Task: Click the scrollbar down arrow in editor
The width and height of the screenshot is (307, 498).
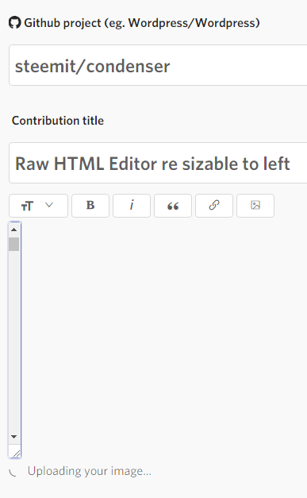Action: tap(14, 437)
